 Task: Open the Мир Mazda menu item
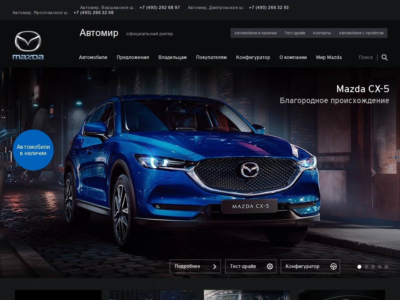click(x=329, y=57)
